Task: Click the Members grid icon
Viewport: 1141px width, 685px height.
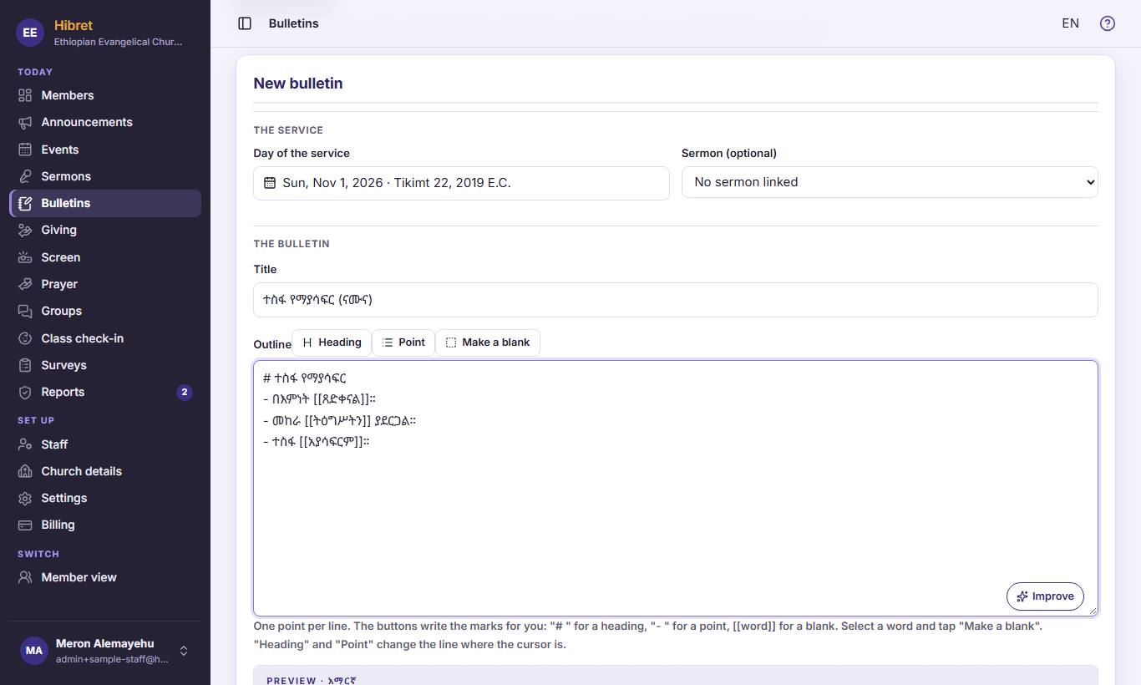Action: coord(25,95)
